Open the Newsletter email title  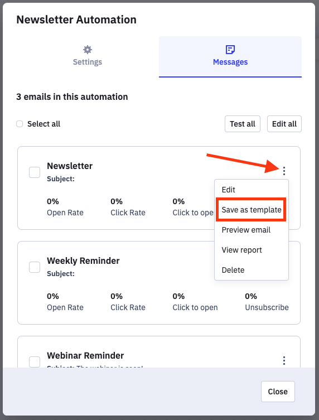[70, 166]
